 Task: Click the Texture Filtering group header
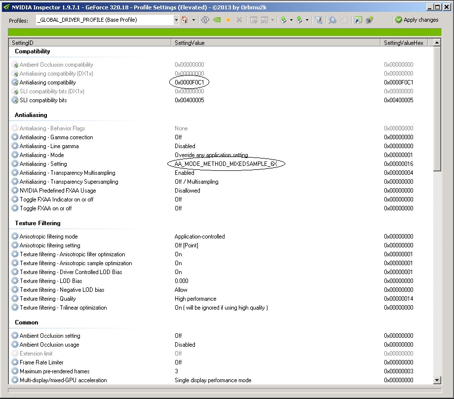coord(38,223)
